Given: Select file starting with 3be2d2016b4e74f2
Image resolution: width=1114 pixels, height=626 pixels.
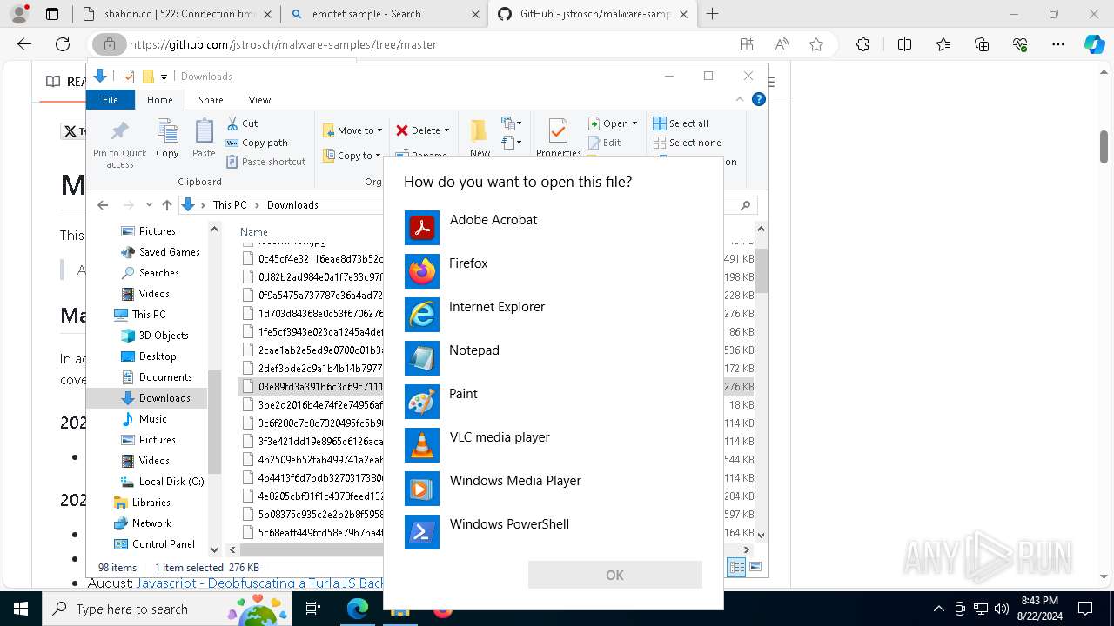Looking at the screenshot, I should (x=312, y=404).
